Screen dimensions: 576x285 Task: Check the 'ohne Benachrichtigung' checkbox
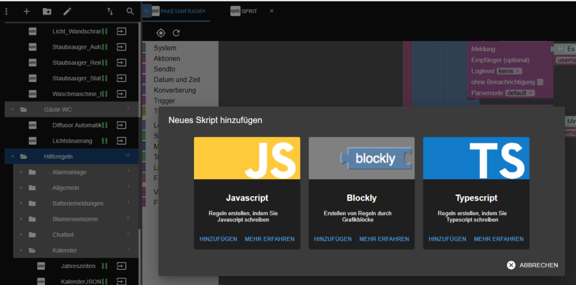tap(540, 82)
